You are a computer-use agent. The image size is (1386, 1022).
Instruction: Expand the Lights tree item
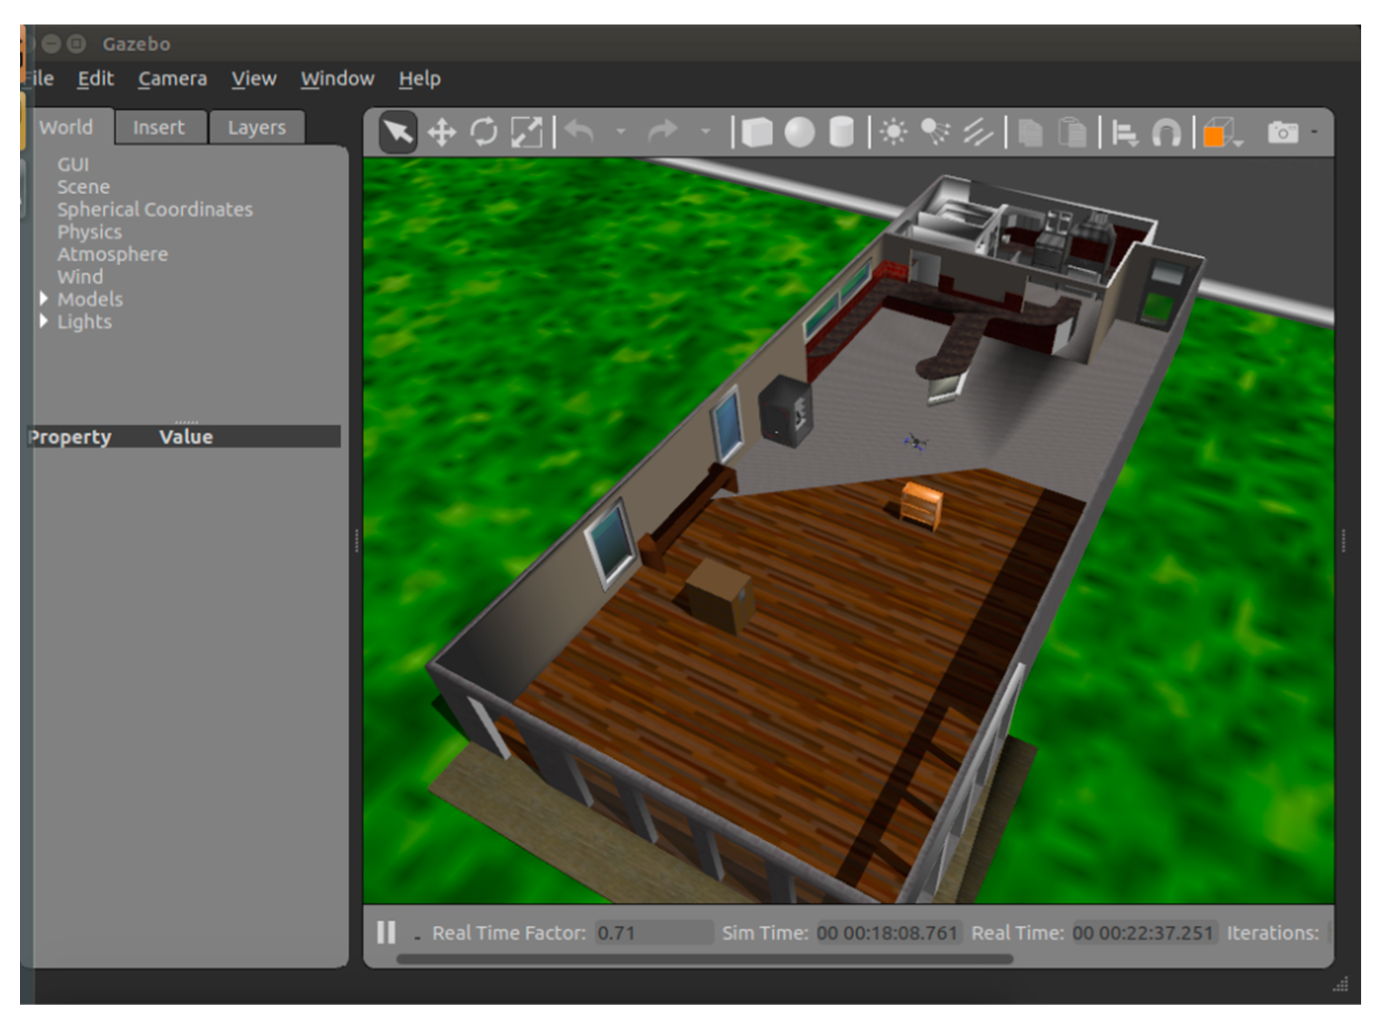(43, 321)
